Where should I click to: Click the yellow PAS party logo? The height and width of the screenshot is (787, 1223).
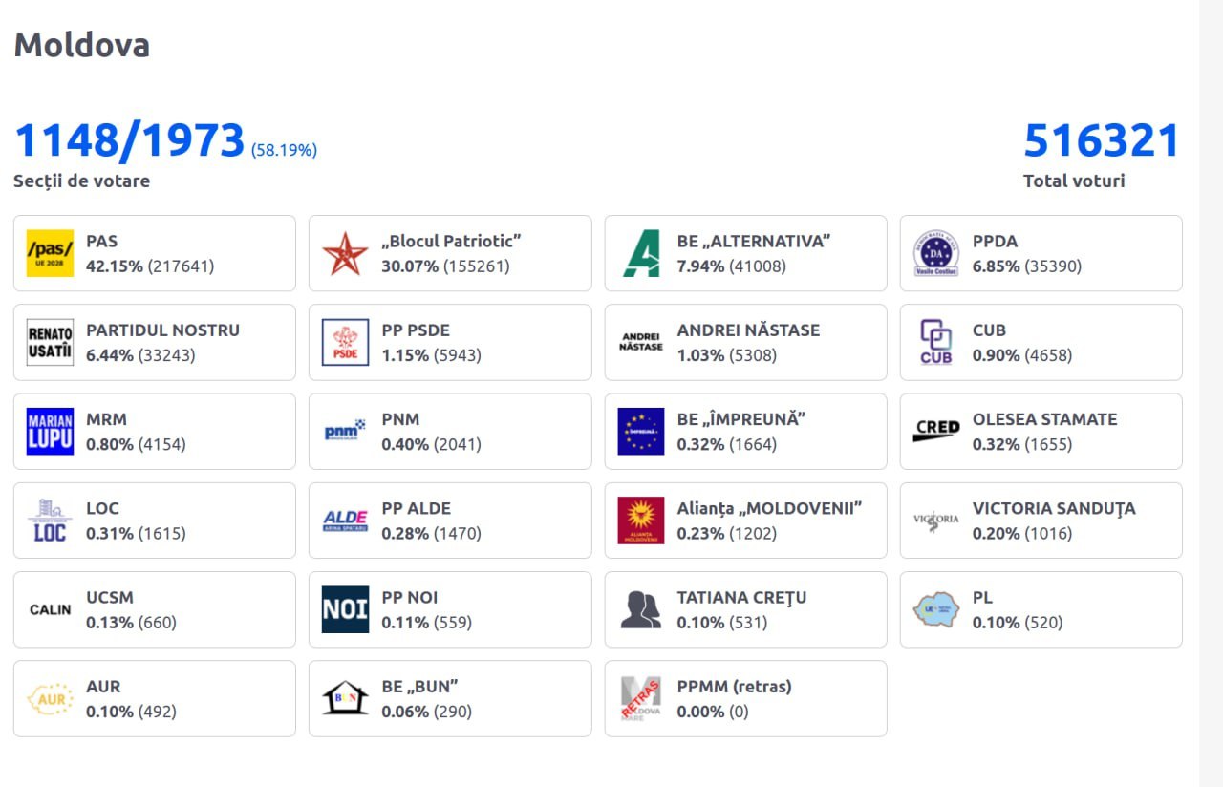(50, 254)
